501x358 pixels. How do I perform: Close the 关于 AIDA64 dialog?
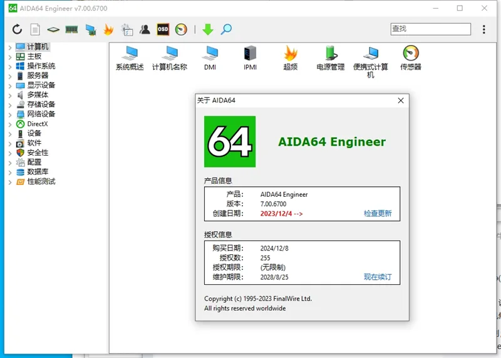pyautogui.click(x=401, y=101)
